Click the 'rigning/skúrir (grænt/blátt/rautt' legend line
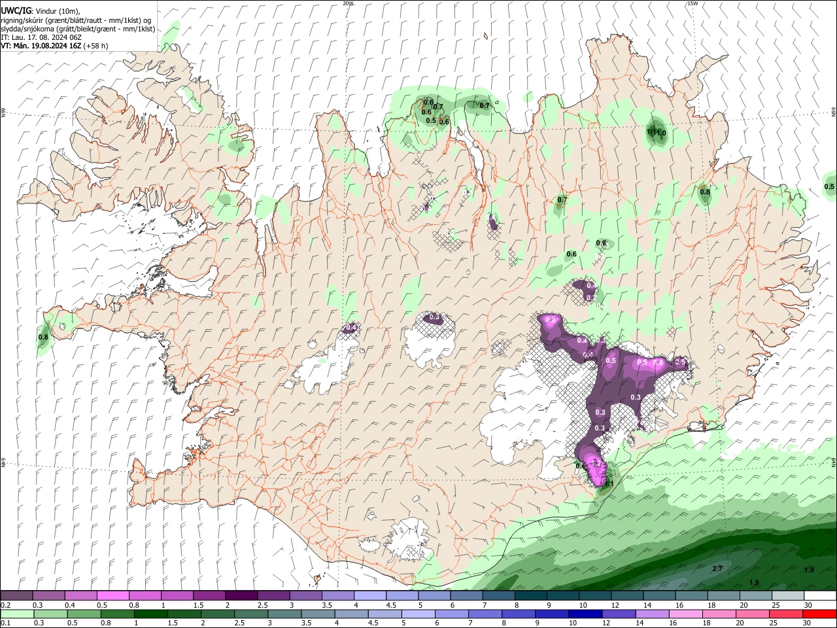Image resolution: width=837 pixels, height=628 pixels. [x=75, y=20]
